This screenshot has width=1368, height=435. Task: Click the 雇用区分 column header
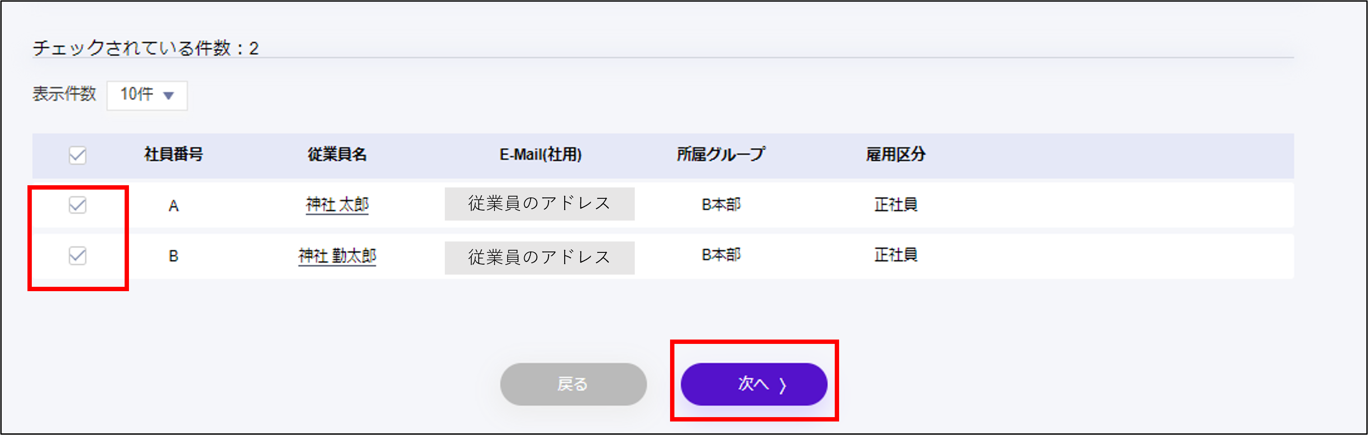[896, 155]
